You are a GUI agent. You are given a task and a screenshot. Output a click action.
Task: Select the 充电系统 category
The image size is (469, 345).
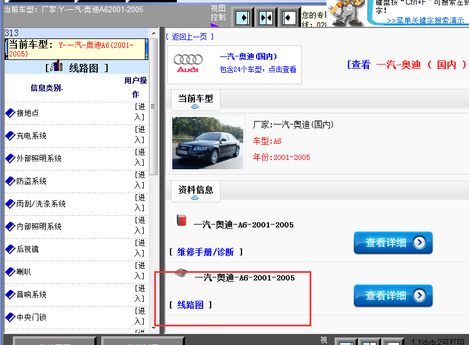(31, 136)
